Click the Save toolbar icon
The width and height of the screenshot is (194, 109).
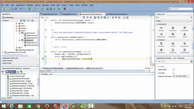coord(12,9)
